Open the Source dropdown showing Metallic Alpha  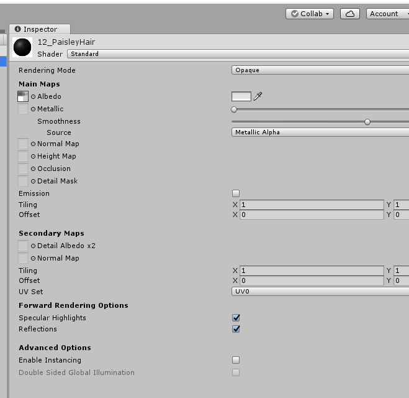point(320,132)
